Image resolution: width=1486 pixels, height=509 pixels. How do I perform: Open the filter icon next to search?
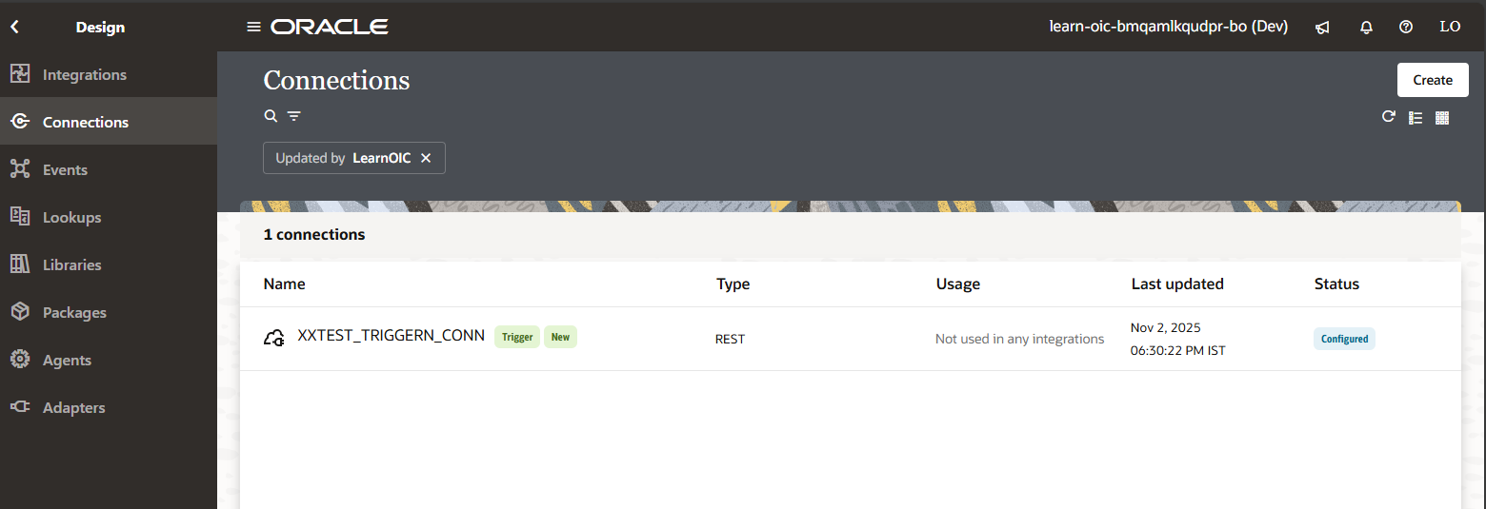coord(294,116)
